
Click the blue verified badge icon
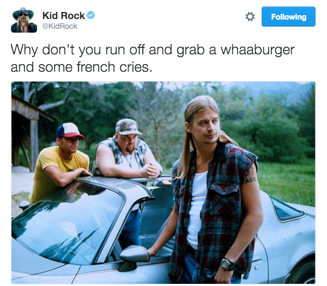coord(90,15)
